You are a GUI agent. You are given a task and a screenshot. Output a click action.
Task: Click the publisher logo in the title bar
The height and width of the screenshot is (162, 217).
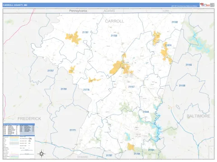(207, 5)
